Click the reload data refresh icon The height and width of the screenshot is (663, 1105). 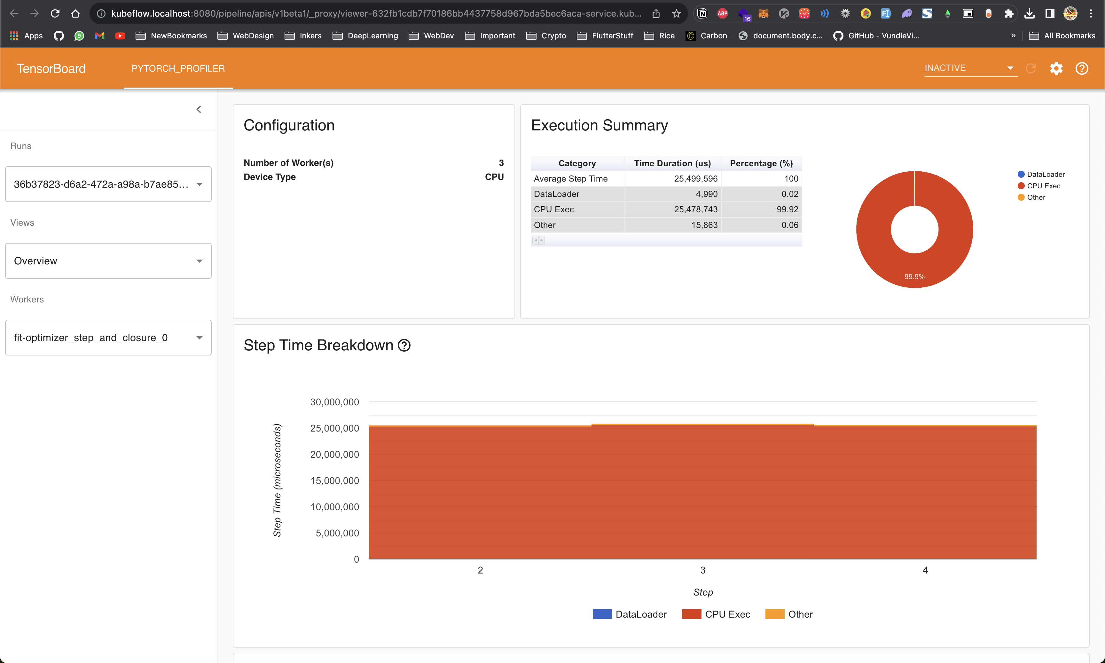click(1031, 68)
